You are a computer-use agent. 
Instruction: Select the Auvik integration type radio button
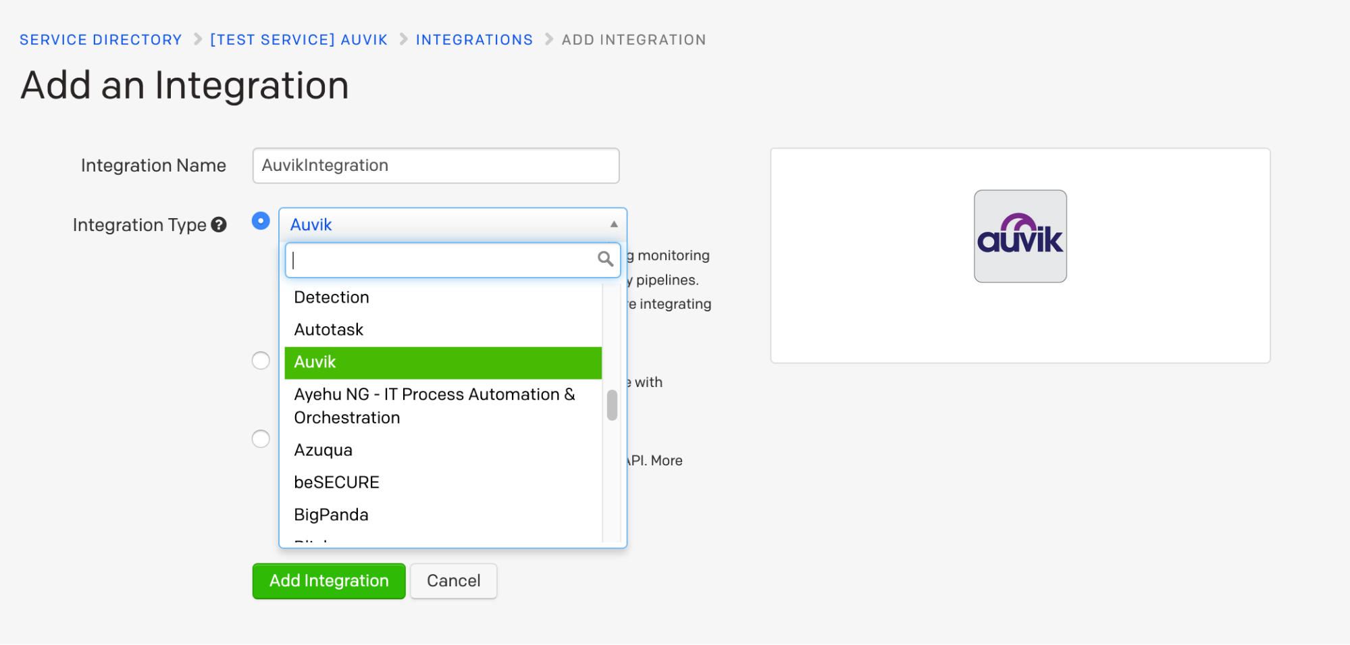click(x=261, y=221)
